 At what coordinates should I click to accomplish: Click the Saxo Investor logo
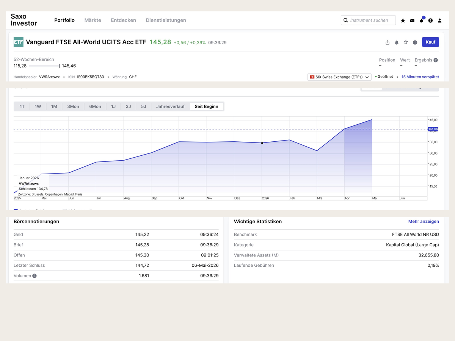pos(24,20)
